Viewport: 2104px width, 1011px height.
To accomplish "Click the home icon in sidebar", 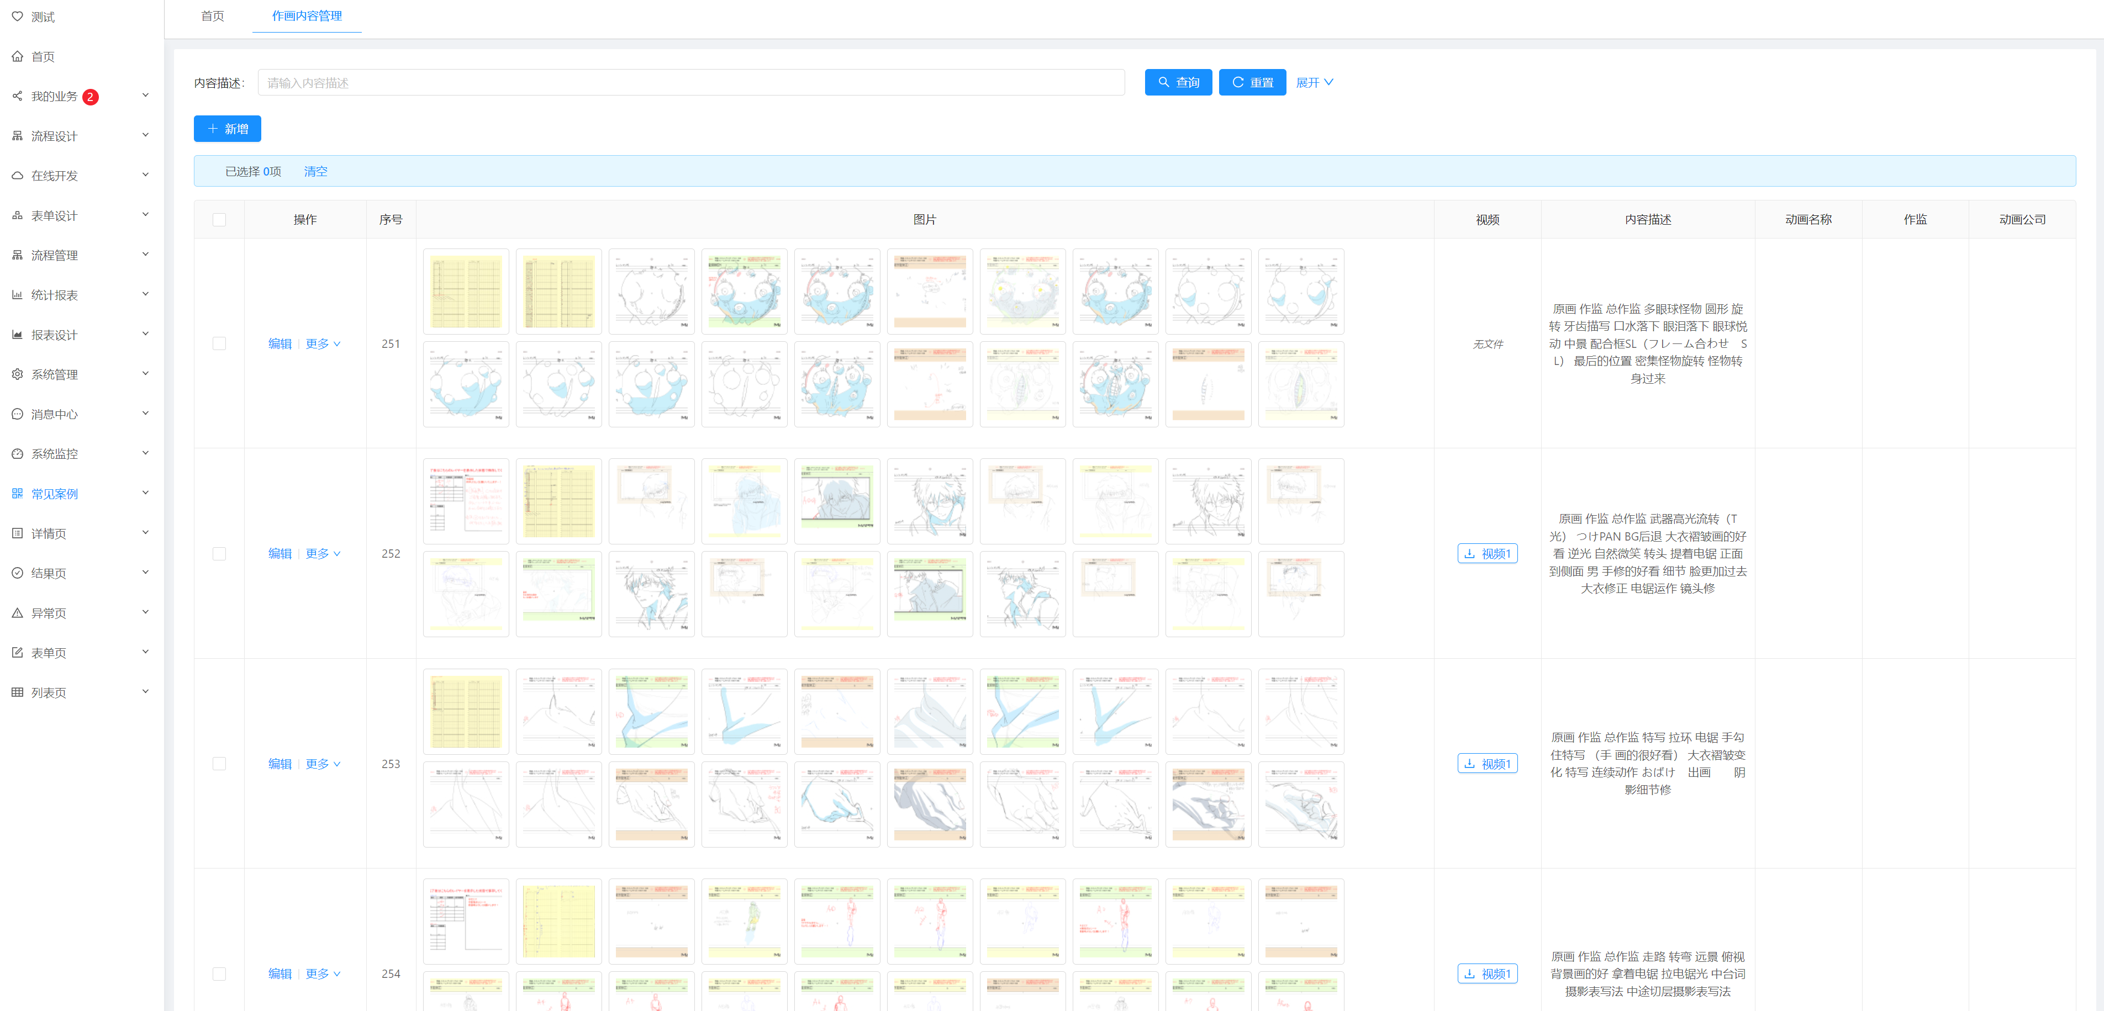I will click(x=17, y=56).
